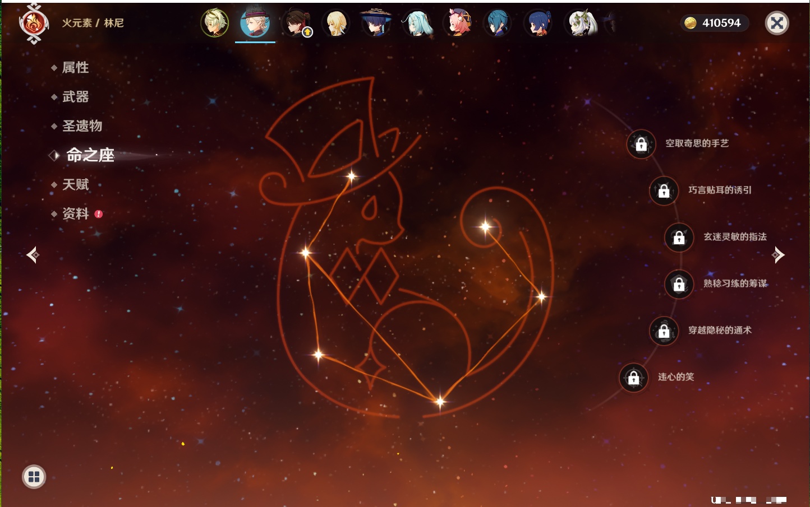Click the star on the cat's hat brim
810x507 pixels.
point(352,176)
